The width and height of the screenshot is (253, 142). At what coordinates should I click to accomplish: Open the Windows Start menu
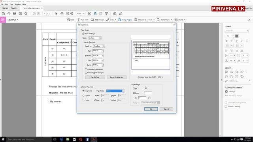3,139
